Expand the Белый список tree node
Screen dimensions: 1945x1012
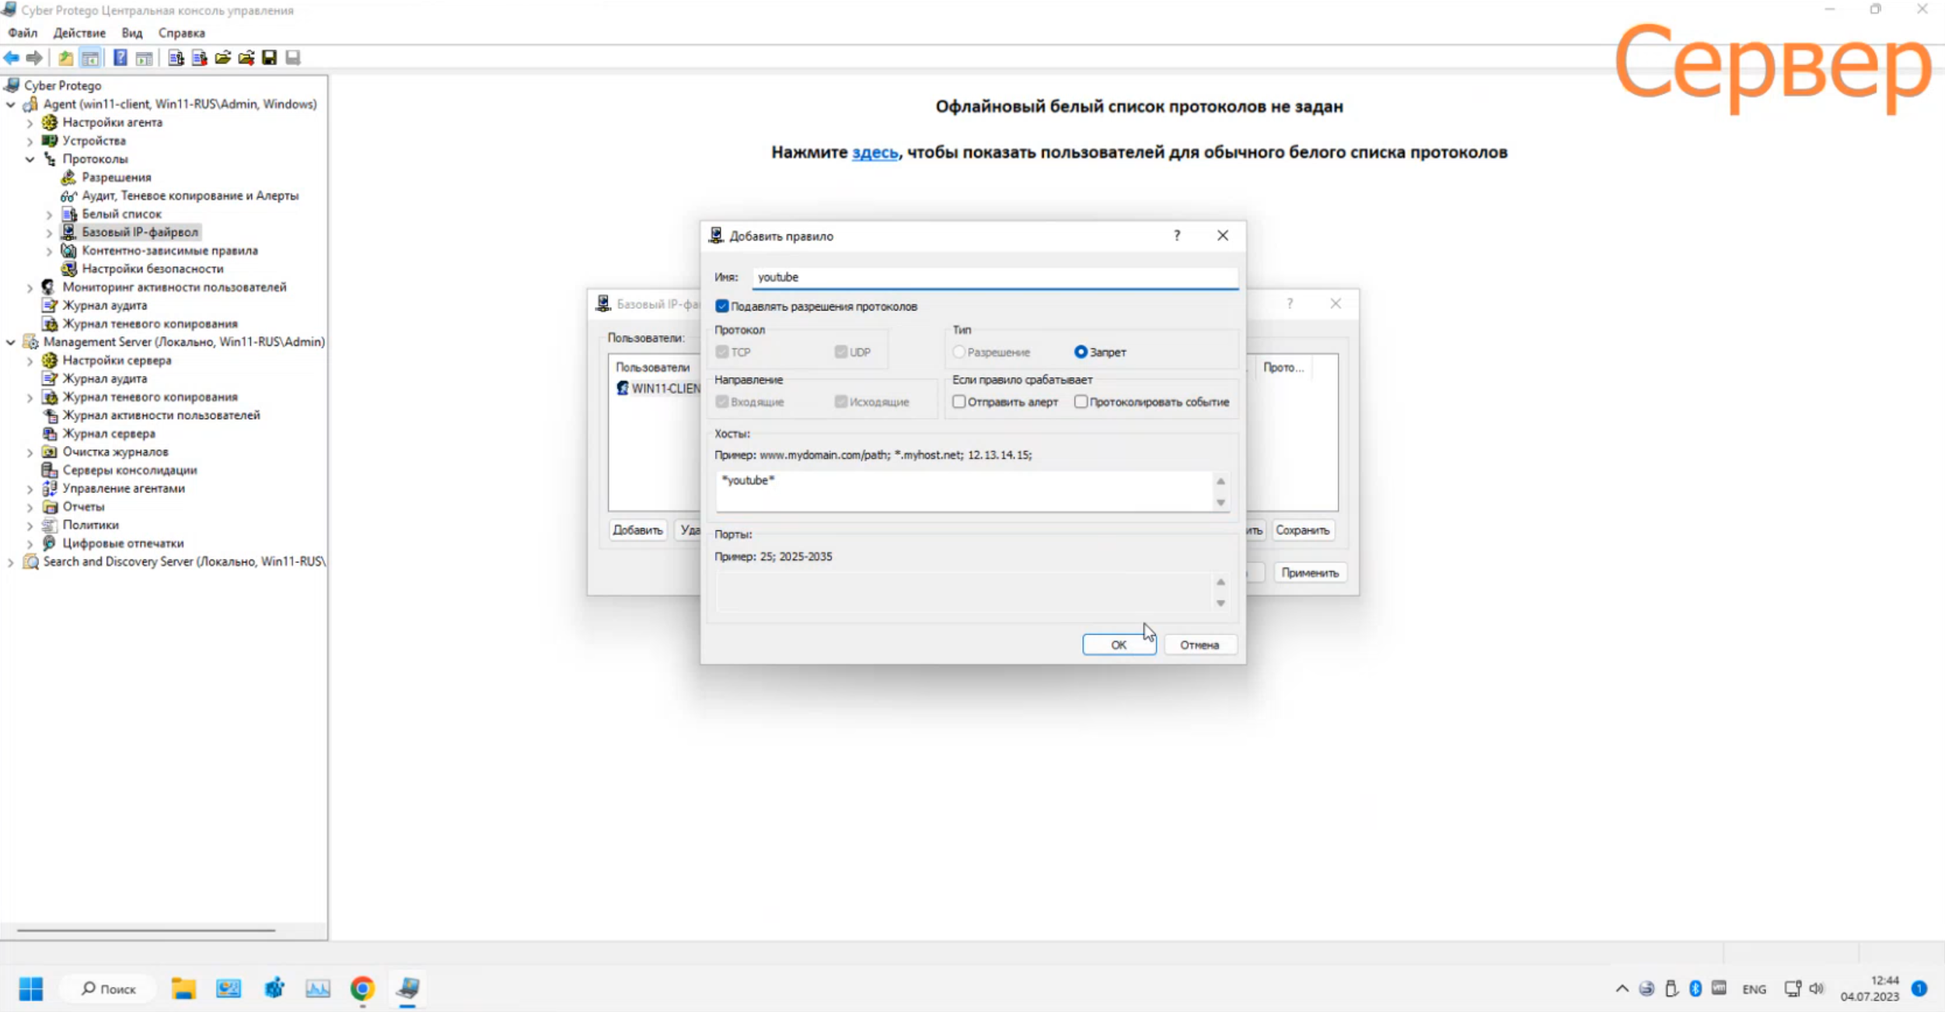[x=49, y=214]
